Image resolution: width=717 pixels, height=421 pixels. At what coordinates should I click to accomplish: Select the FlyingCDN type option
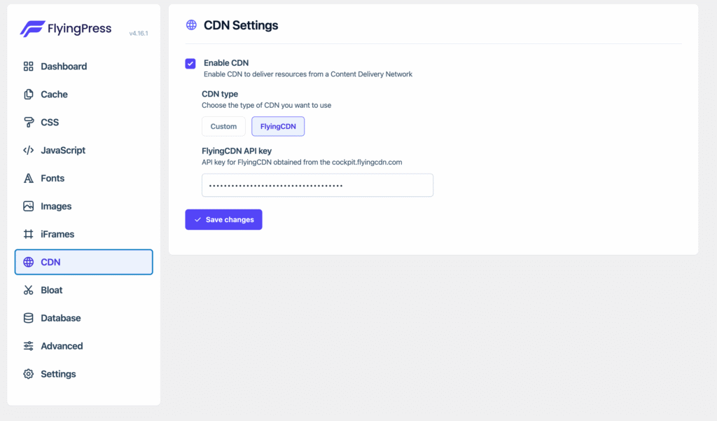[x=278, y=127]
